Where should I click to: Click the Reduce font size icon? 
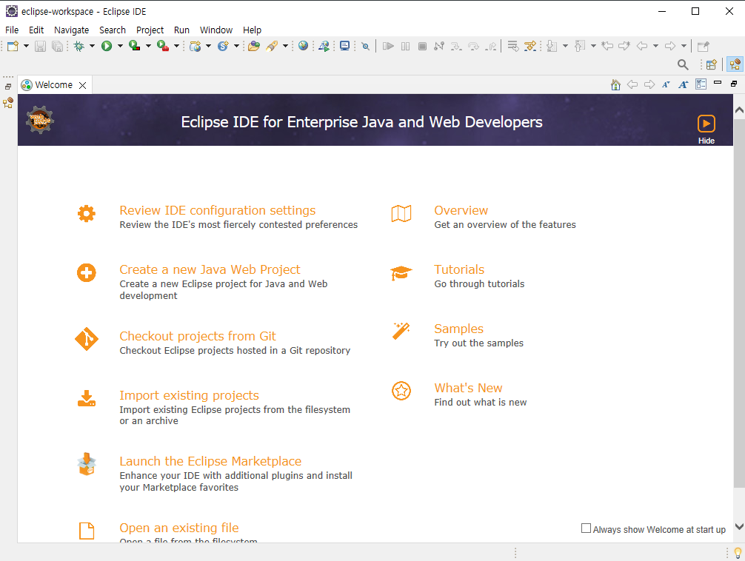(666, 84)
